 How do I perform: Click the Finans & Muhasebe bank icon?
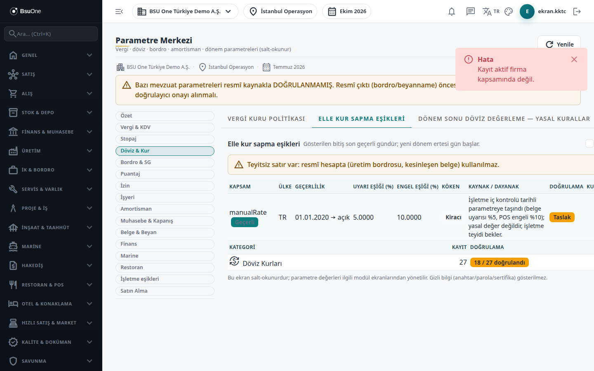tap(13, 132)
